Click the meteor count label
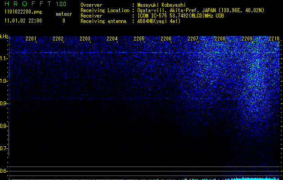283x180 pixels. click(64, 14)
